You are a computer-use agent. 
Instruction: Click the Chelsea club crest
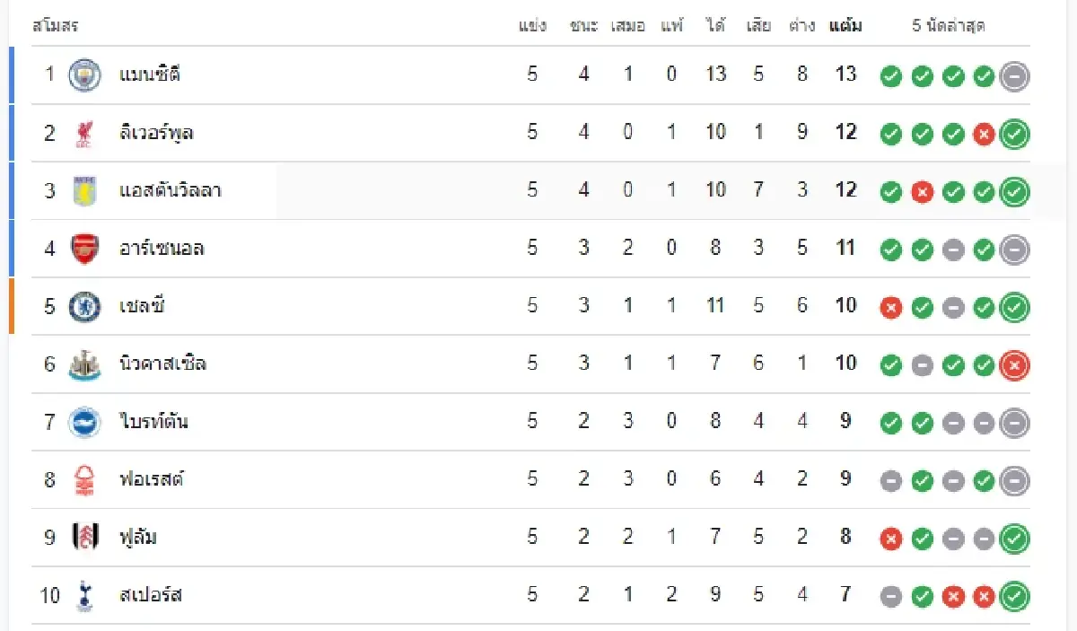(x=84, y=306)
